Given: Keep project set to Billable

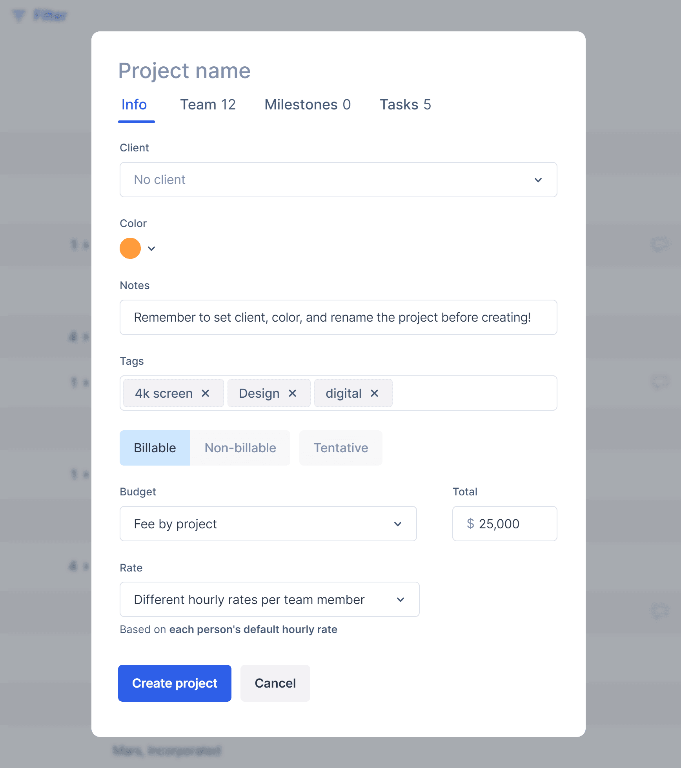Looking at the screenshot, I should click(155, 448).
